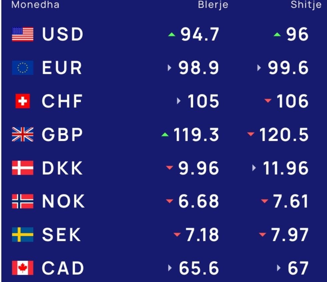Image resolution: width=327 pixels, height=282 pixels.
Task: Click the CAD sell rate 67
Action: coord(297,268)
